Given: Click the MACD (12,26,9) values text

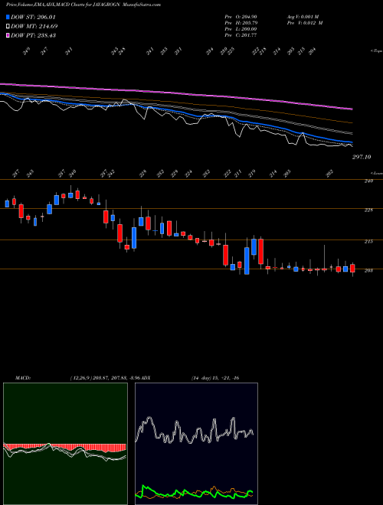Looking at the screenshot, I should [x=104, y=378].
